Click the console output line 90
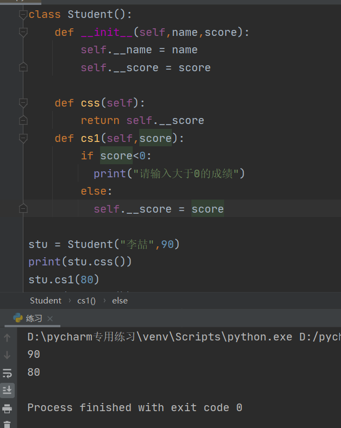This screenshot has height=428, width=341. tap(34, 354)
